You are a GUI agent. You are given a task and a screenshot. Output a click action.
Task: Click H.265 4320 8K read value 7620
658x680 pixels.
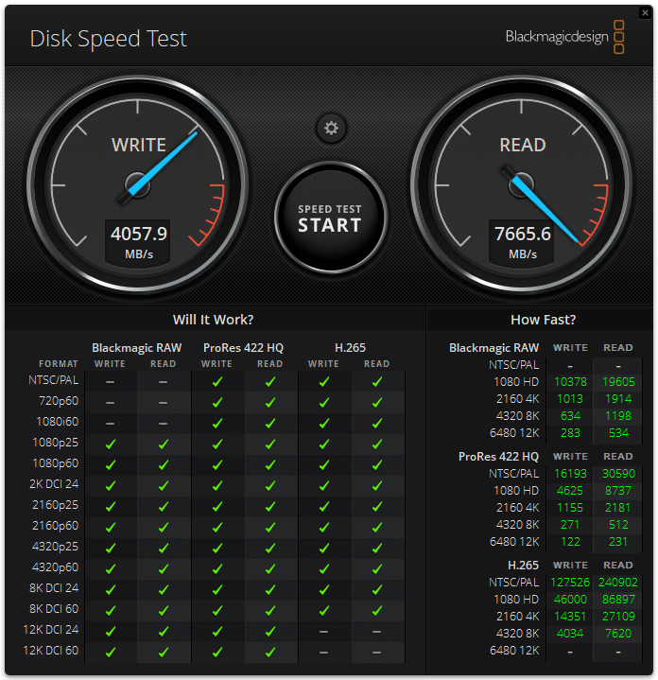click(x=618, y=634)
